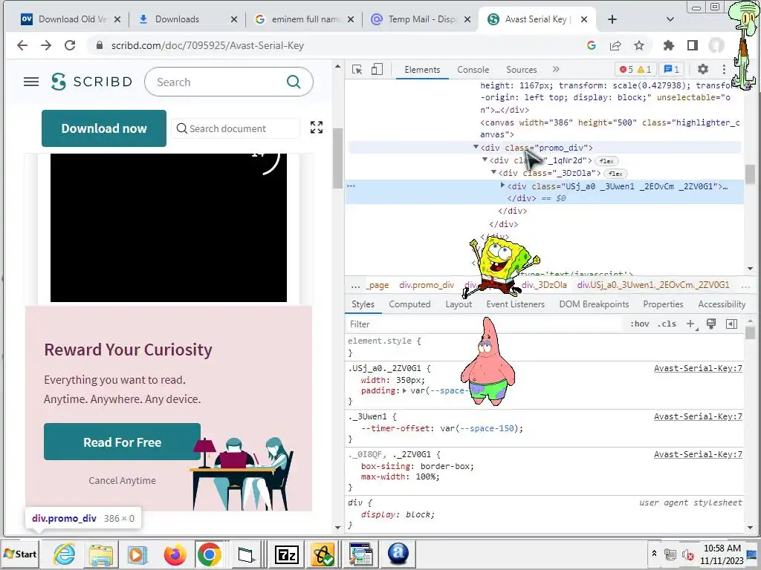
Task: Click flex badge next to _1qNr2d
Action: 606,161
